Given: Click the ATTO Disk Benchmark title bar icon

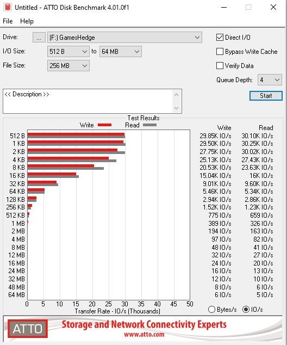Looking at the screenshot, I should (x=8, y=7).
